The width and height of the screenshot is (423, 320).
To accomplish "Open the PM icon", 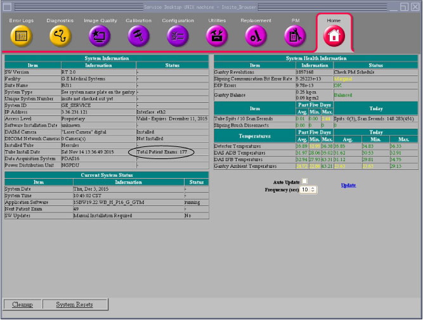I will click(x=295, y=35).
